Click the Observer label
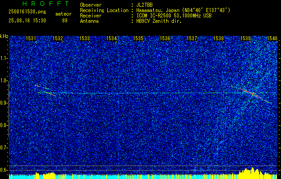Screen dimensions: 281x179 (x=91, y=5)
